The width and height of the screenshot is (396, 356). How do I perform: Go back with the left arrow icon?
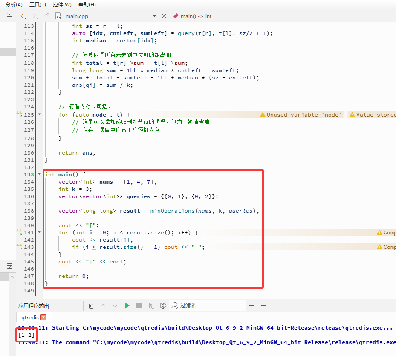pos(22,16)
